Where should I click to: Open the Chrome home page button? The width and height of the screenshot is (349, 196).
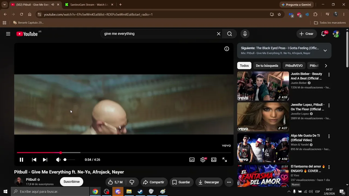30,14
